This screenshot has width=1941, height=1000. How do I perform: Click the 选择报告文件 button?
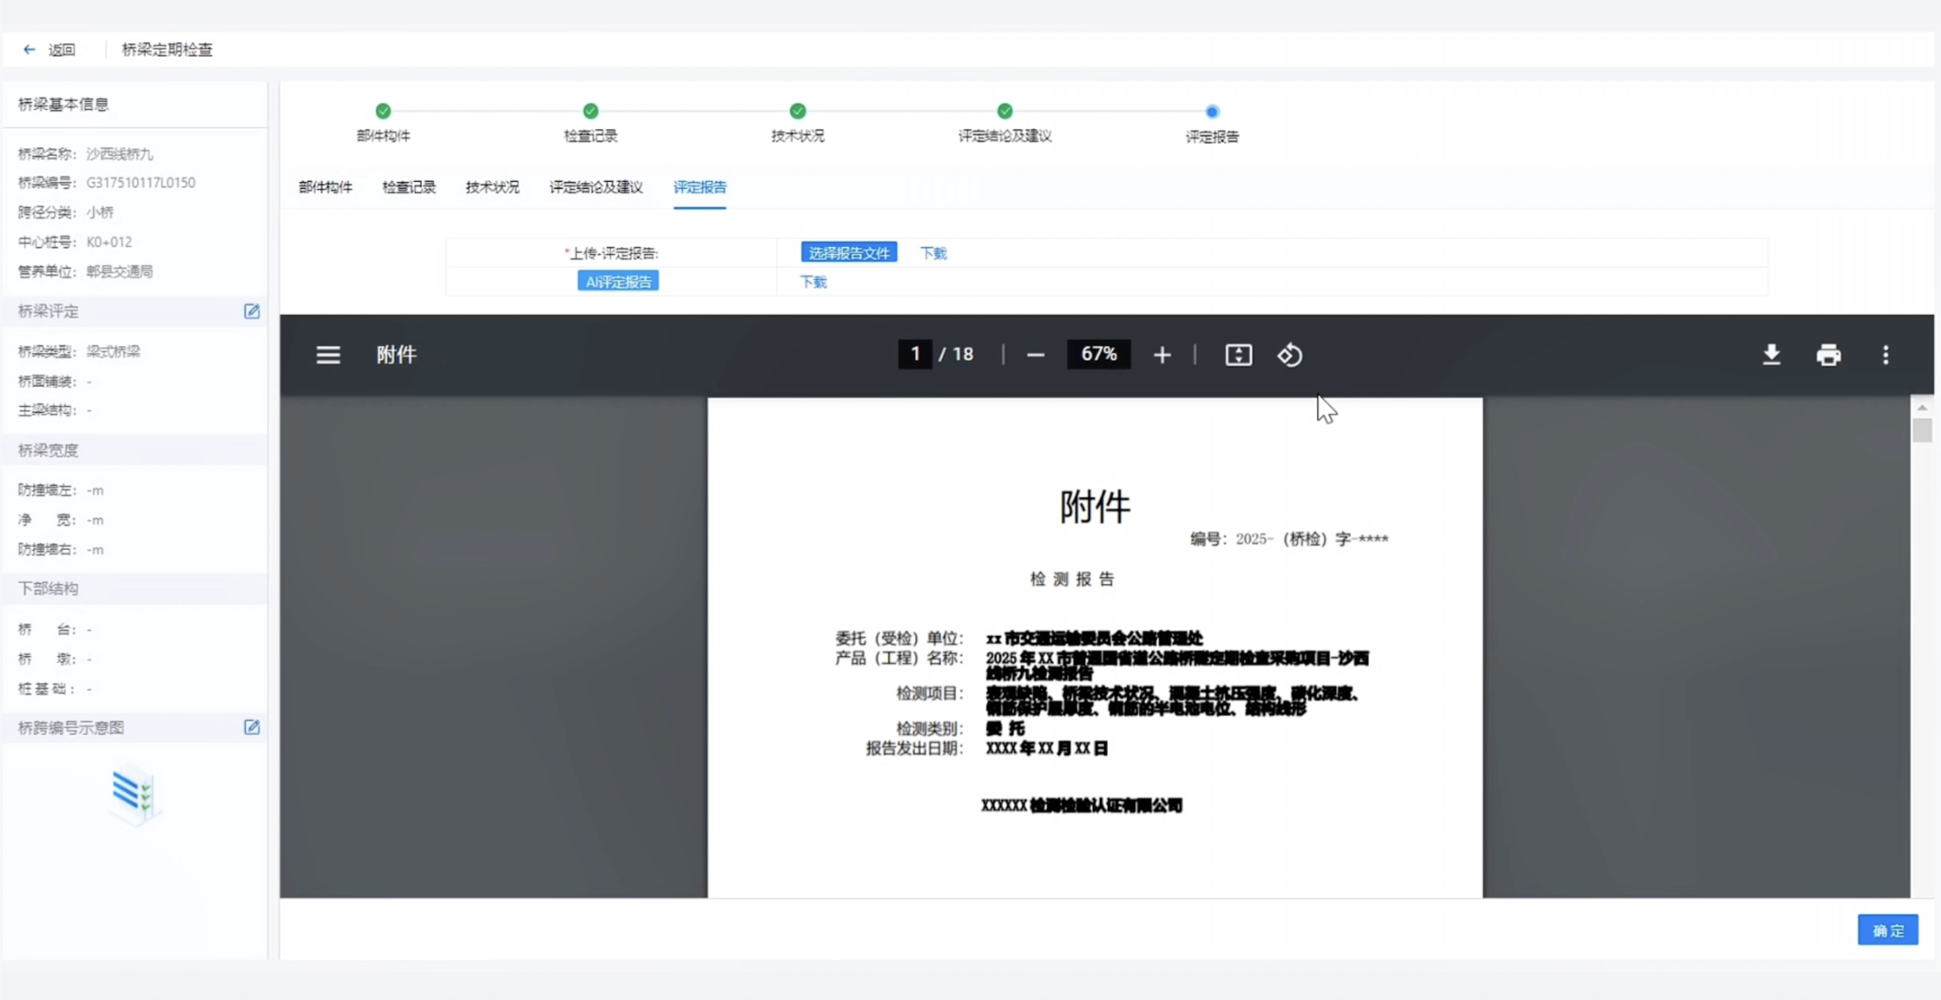(848, 253)
